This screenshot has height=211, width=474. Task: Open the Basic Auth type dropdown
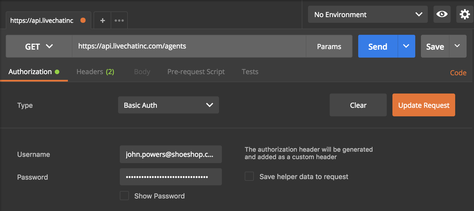(x=169, y=105)
